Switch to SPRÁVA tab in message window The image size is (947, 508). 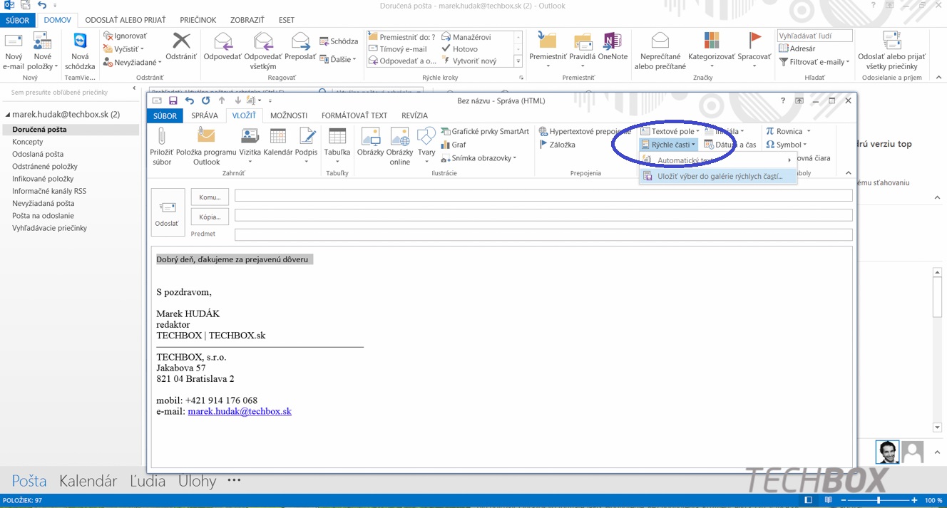coord(205,115)
